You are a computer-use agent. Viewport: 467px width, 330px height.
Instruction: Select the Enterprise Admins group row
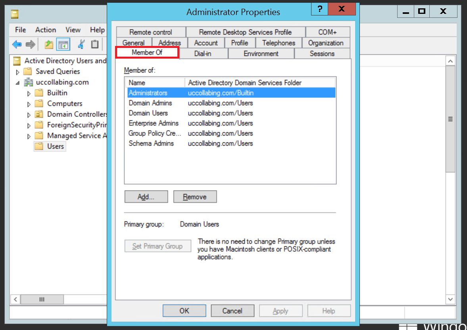231,123
